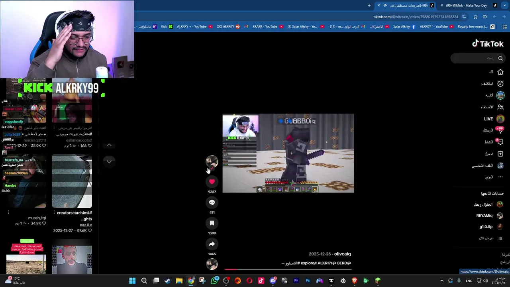Open oliveaiq username link under video
The image size is (510, 287).
342,254
